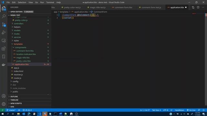
Task: Open the Selection menu
Action: 22,2
